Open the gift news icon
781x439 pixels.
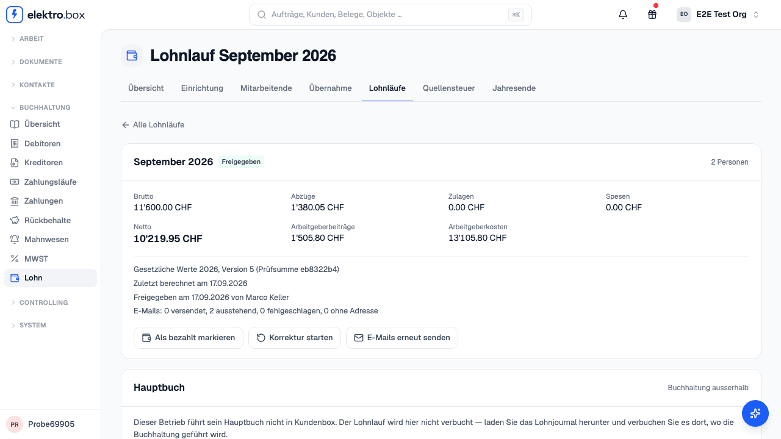(652, 15)
